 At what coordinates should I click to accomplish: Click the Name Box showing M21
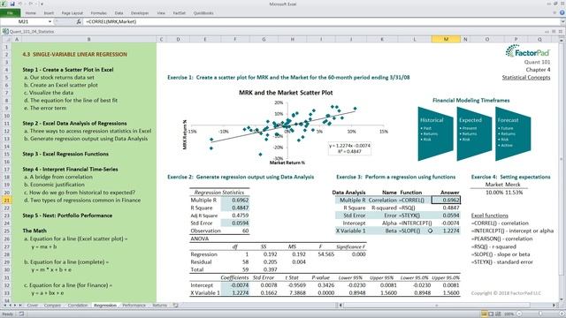(24, 21)
